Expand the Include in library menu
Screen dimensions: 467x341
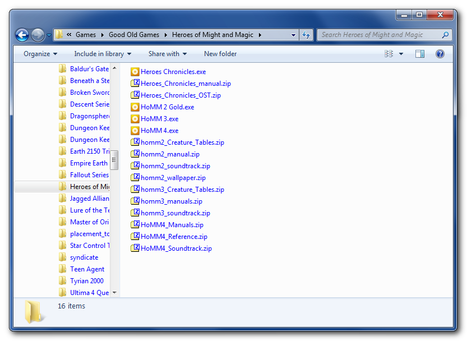tap(103, 54)
